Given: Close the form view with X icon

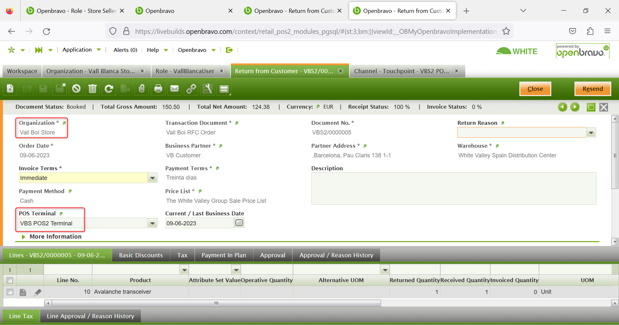Looking at the screenshot, I should point(604,107).
